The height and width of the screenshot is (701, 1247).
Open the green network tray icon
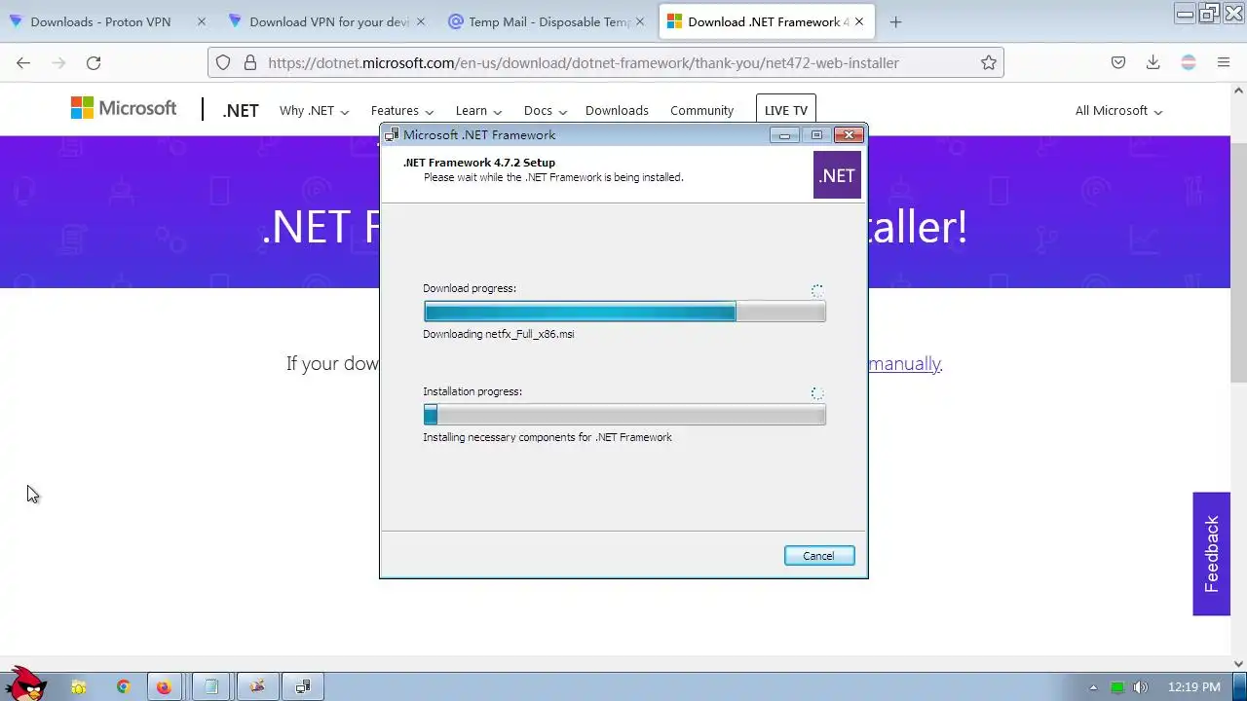point(1117,687)
